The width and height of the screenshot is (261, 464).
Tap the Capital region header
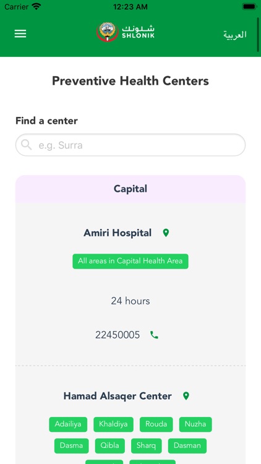(x=130, y=189)
